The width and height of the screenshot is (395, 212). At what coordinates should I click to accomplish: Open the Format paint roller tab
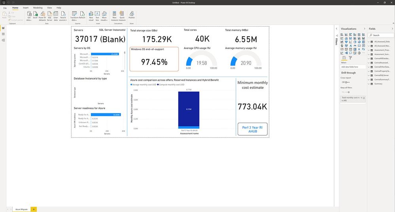pos(350,58)
